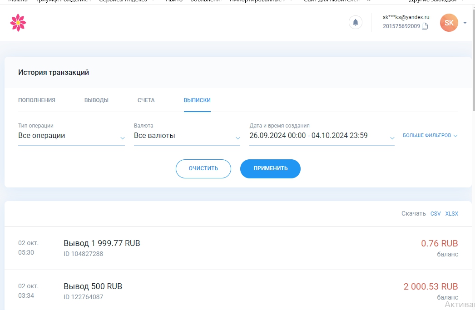Image resolution: width=475 pixels, height=310 pixels.
Task: Open the SK avatar profile
Action: pyautogui.click(x=449, y=23)
